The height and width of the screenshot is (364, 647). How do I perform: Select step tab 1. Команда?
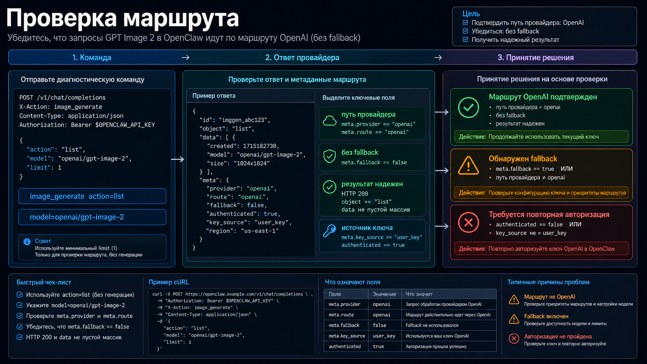92,57
